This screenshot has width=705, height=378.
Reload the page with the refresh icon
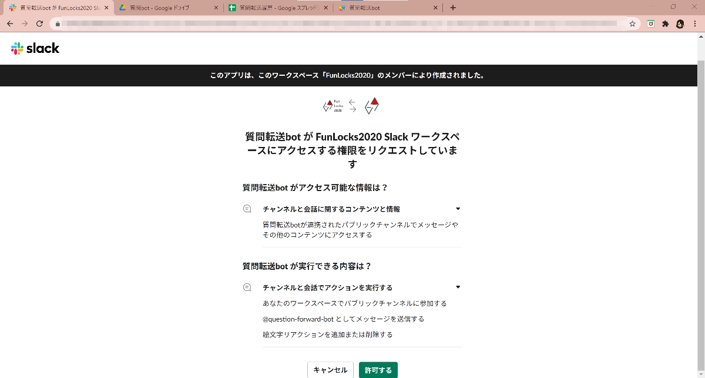coord(39,24)
